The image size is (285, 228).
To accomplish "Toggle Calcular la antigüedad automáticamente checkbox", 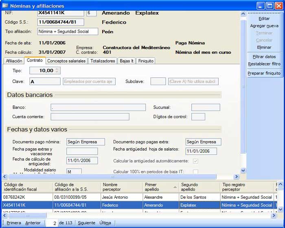I will point(196,161).
